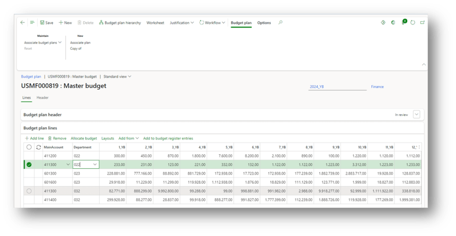
Task: Deselect the checked 411300 department 023 row
Action: point(29,165)
